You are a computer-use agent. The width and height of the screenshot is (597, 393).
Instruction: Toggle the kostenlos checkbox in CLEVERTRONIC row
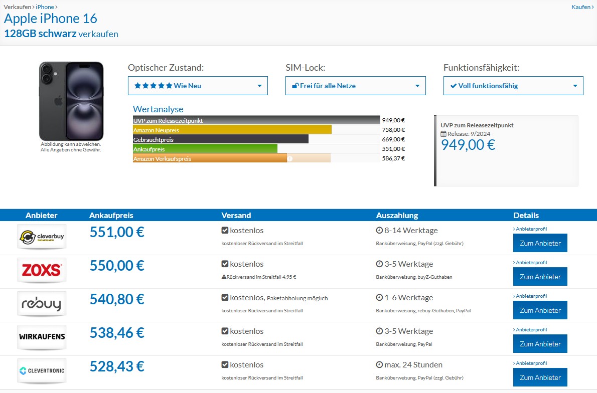(225, 364)
